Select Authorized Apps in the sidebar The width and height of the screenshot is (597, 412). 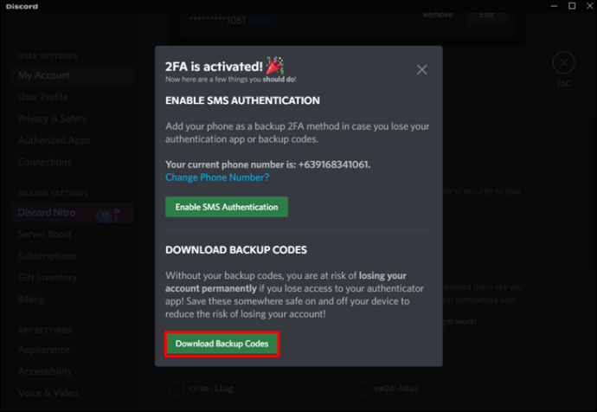point(55,140)
